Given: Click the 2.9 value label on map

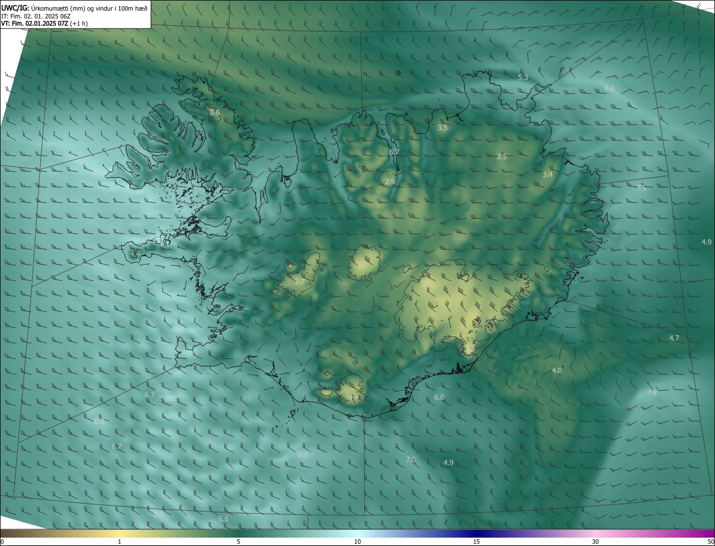Looking at the screenshot, I should (x=390, y=182).
